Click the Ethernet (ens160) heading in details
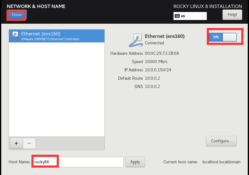The image size is (249, 175). (x=165, y=36)
